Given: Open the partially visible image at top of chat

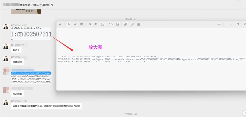Looking at the screenshot, I should (26, 12).
